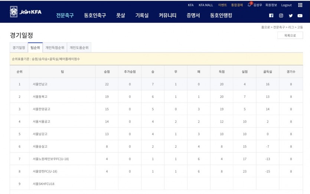Open the notification bell icon

pos(249,5)
